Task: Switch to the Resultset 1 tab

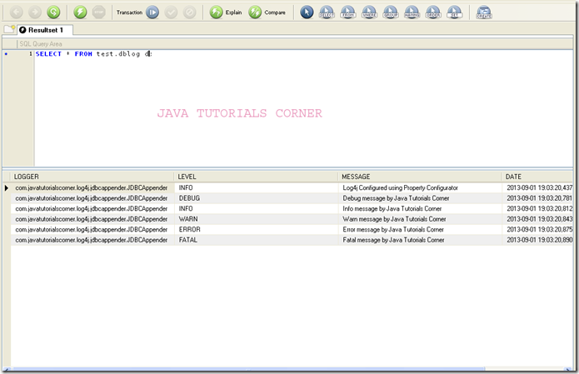Action: [45, 30]
